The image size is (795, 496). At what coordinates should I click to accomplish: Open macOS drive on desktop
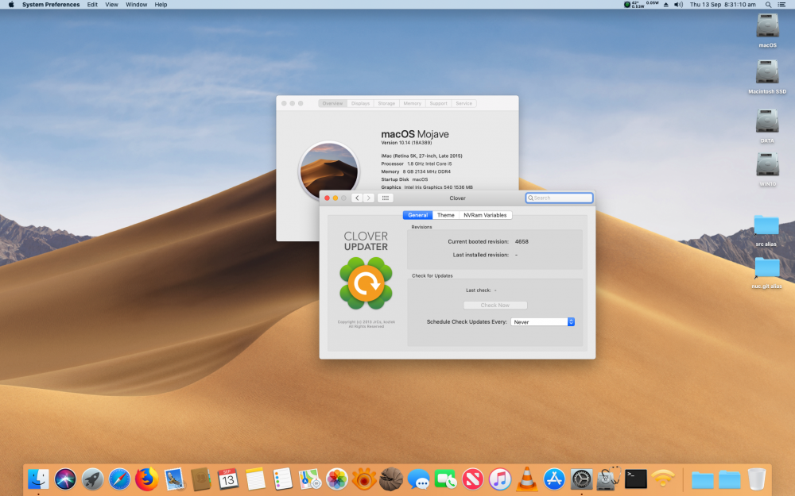pyautogui.click(x=767, y=26)
